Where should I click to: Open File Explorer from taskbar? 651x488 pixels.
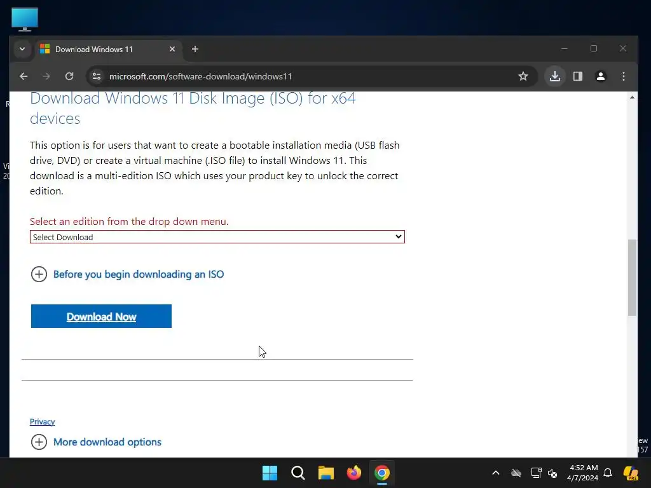pos(326,473)
